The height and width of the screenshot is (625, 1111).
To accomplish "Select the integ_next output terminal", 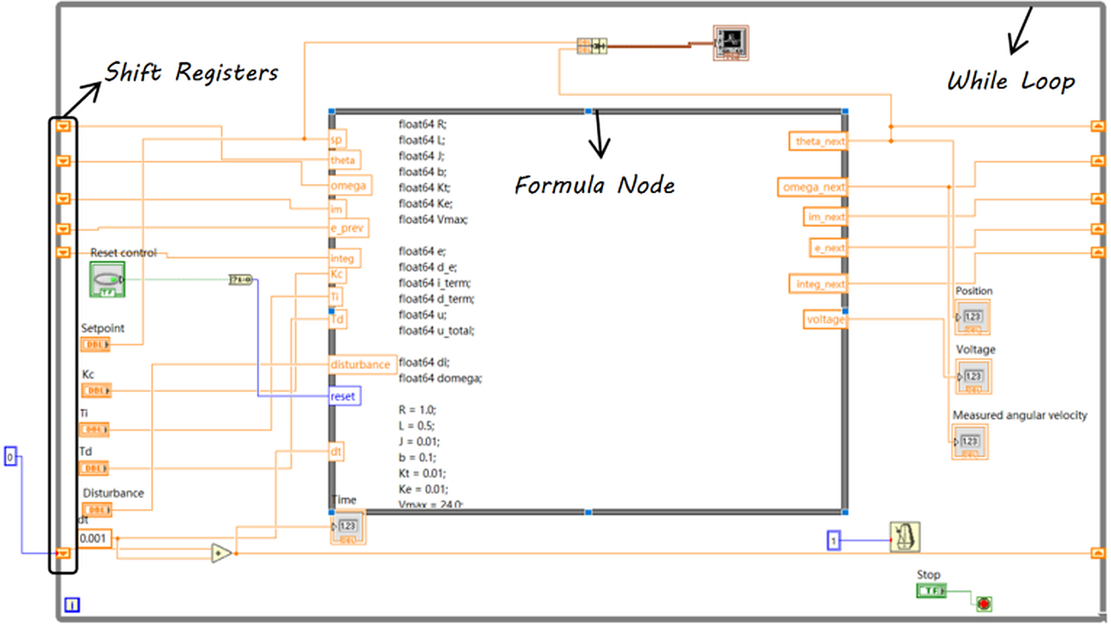I will (818, 284).
